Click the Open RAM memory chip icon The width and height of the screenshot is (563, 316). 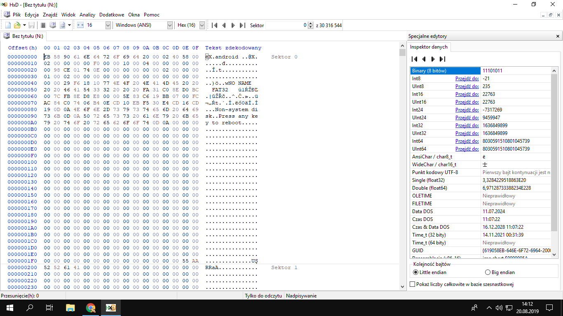click(x=43, y=25)
